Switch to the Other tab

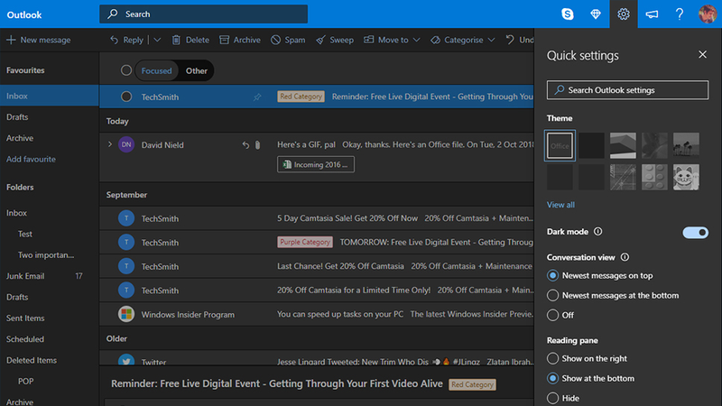[197, 71]
